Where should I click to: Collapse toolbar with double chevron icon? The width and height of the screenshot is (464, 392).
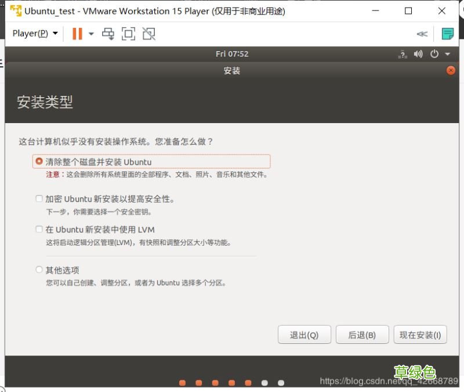pyautogui.click(x=422, y=34)
